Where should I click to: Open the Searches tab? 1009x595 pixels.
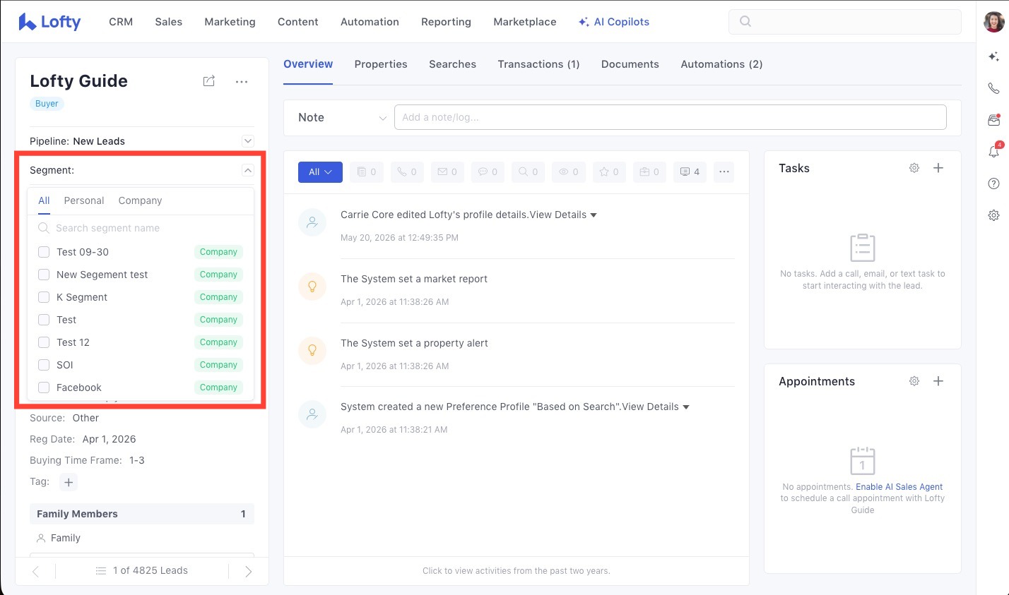coord(452,64)
